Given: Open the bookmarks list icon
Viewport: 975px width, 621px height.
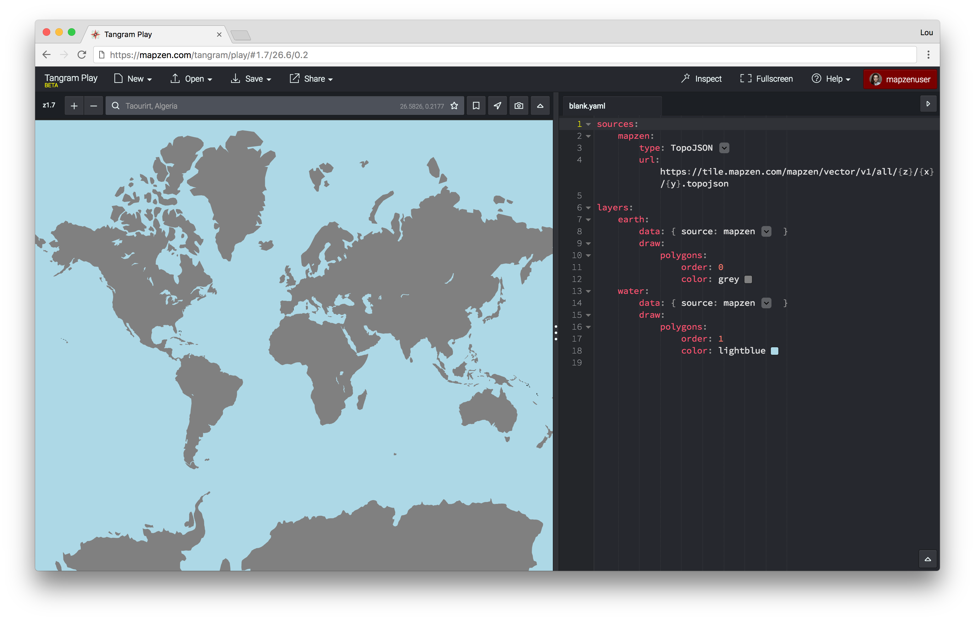Looking at the screenshot, I should click(x=476, y=106).
